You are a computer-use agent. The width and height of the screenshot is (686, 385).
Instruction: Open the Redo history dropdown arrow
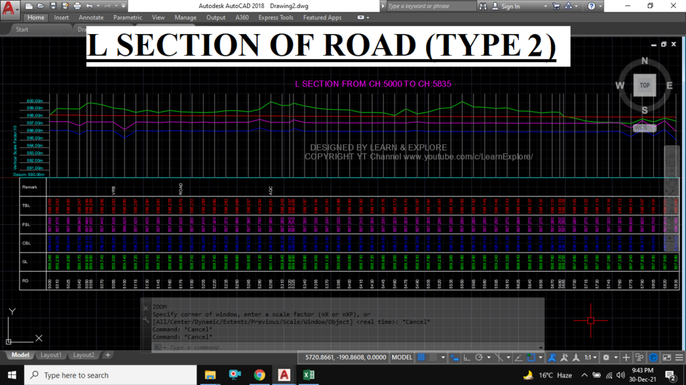coord(115,6)
